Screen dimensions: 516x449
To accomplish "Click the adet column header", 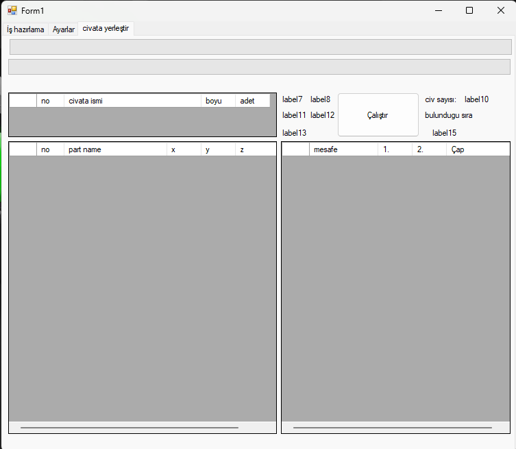I will (x=251, y=101).
